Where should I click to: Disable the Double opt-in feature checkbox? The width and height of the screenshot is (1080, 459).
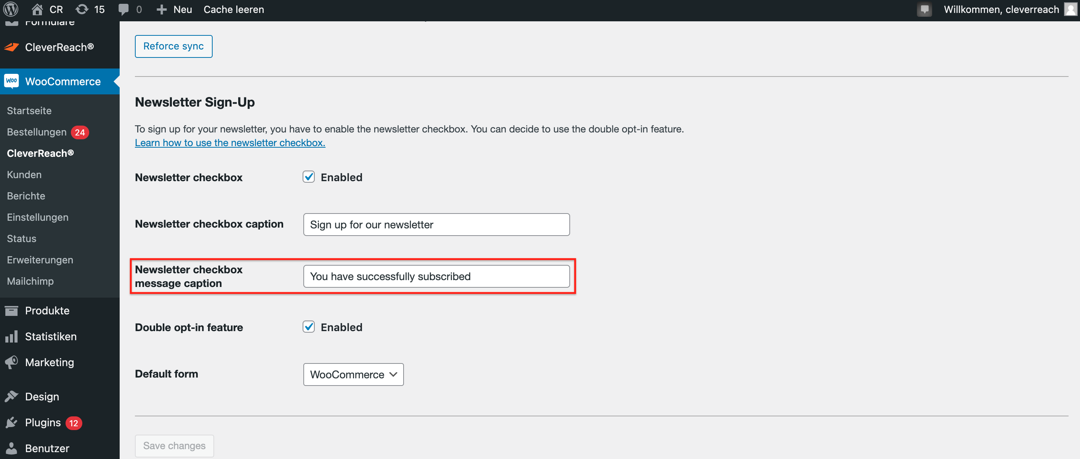tap(309, 327)
